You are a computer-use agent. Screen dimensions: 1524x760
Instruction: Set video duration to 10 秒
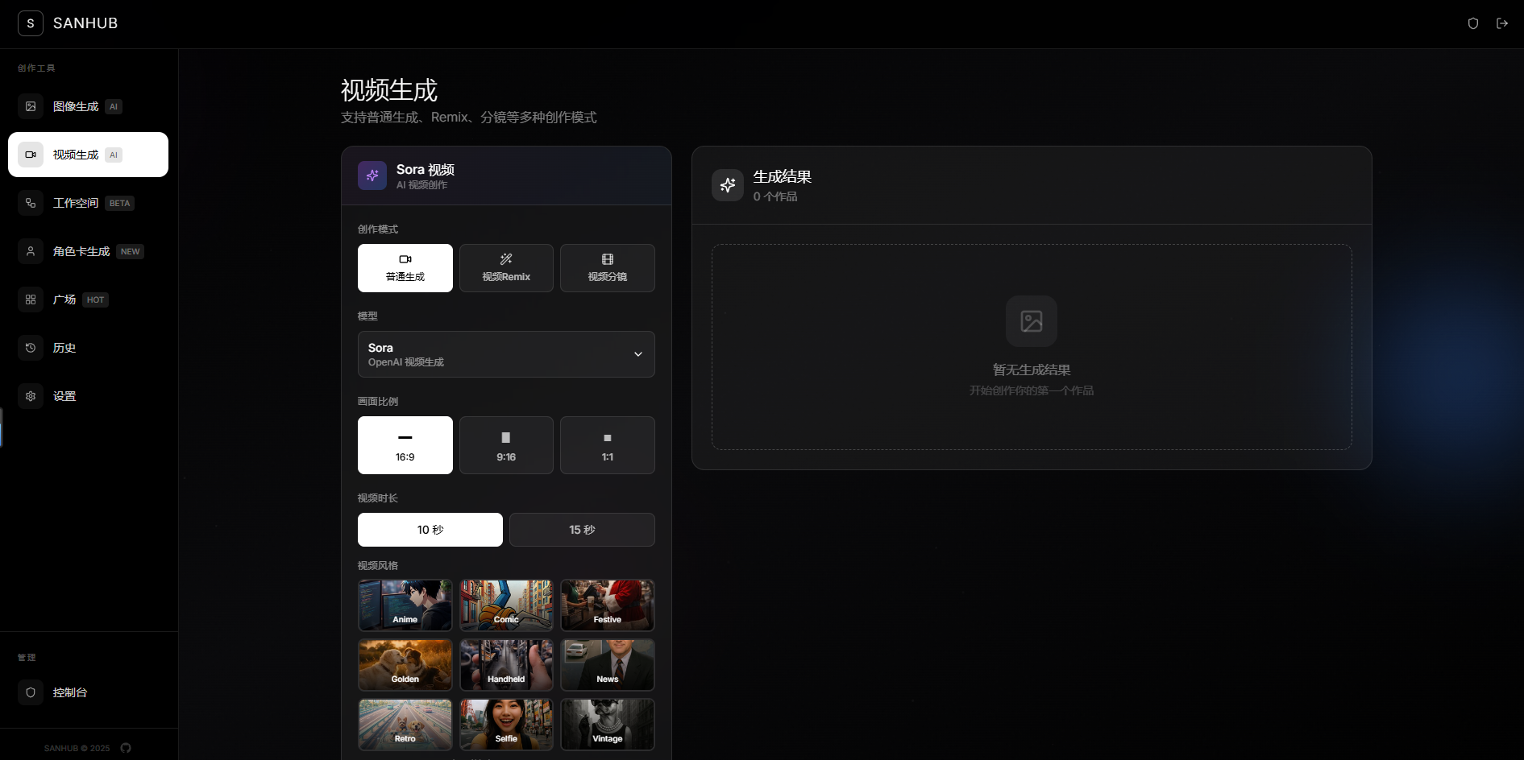click(430, 530)
